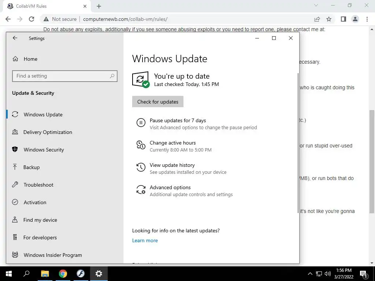Open the Windows Start menu
The width and height of the screenshot is (375, 281).
click(x=9, y=274)
